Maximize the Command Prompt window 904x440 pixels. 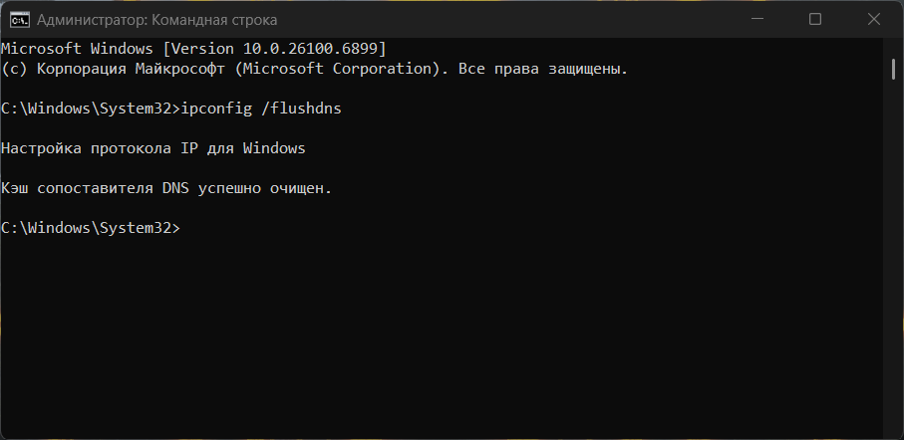click(x=815, y=19)
